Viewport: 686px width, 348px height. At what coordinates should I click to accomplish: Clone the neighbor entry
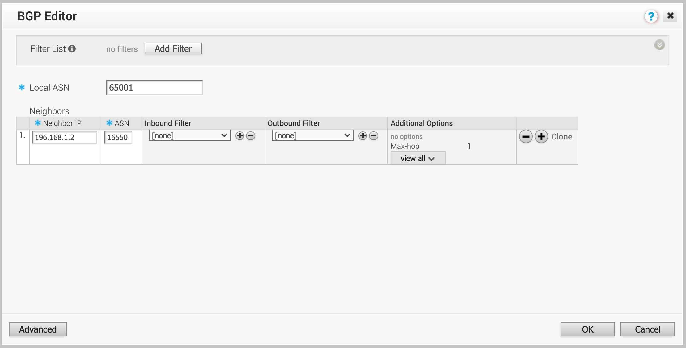[561, 137]
